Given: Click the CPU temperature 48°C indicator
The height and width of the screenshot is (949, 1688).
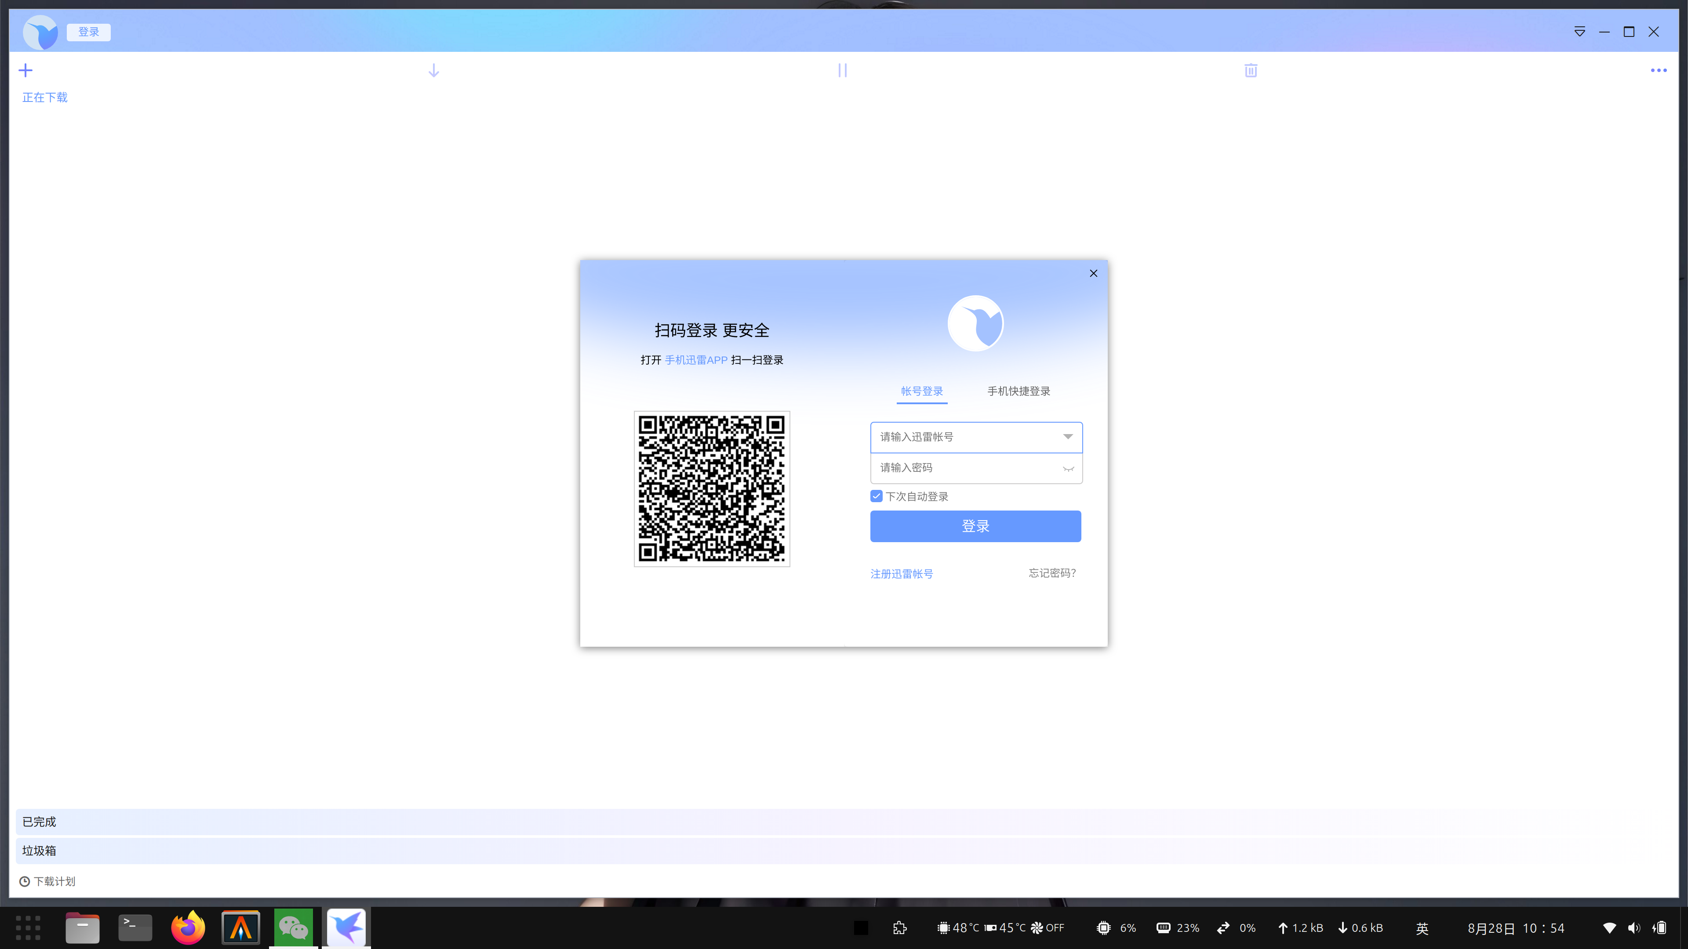Looking at the screenshot, I should [x=959, y=928].
